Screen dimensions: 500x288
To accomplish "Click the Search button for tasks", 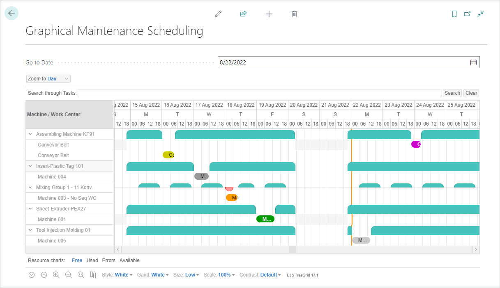I will pyautogui.click(x=452, y=93).
